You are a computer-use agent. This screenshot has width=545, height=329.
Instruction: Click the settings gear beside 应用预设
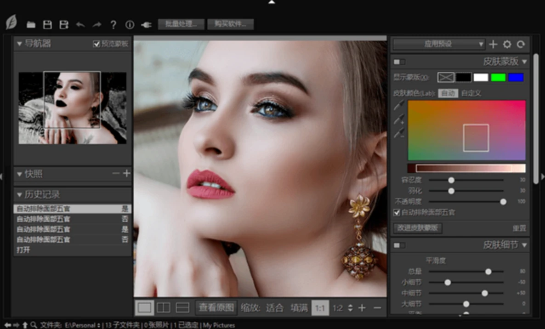[x=506, y=45]
